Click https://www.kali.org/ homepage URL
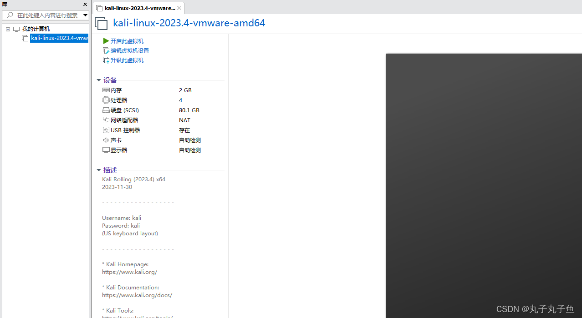Image resolution: width=582 pixels, height=318 pixels. 130,272
